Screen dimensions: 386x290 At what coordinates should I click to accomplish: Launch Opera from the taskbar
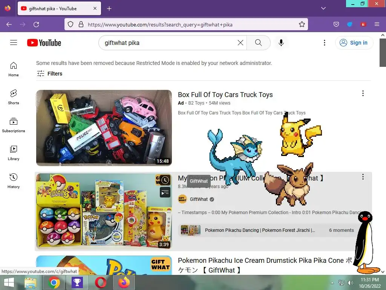pos(101,282)
